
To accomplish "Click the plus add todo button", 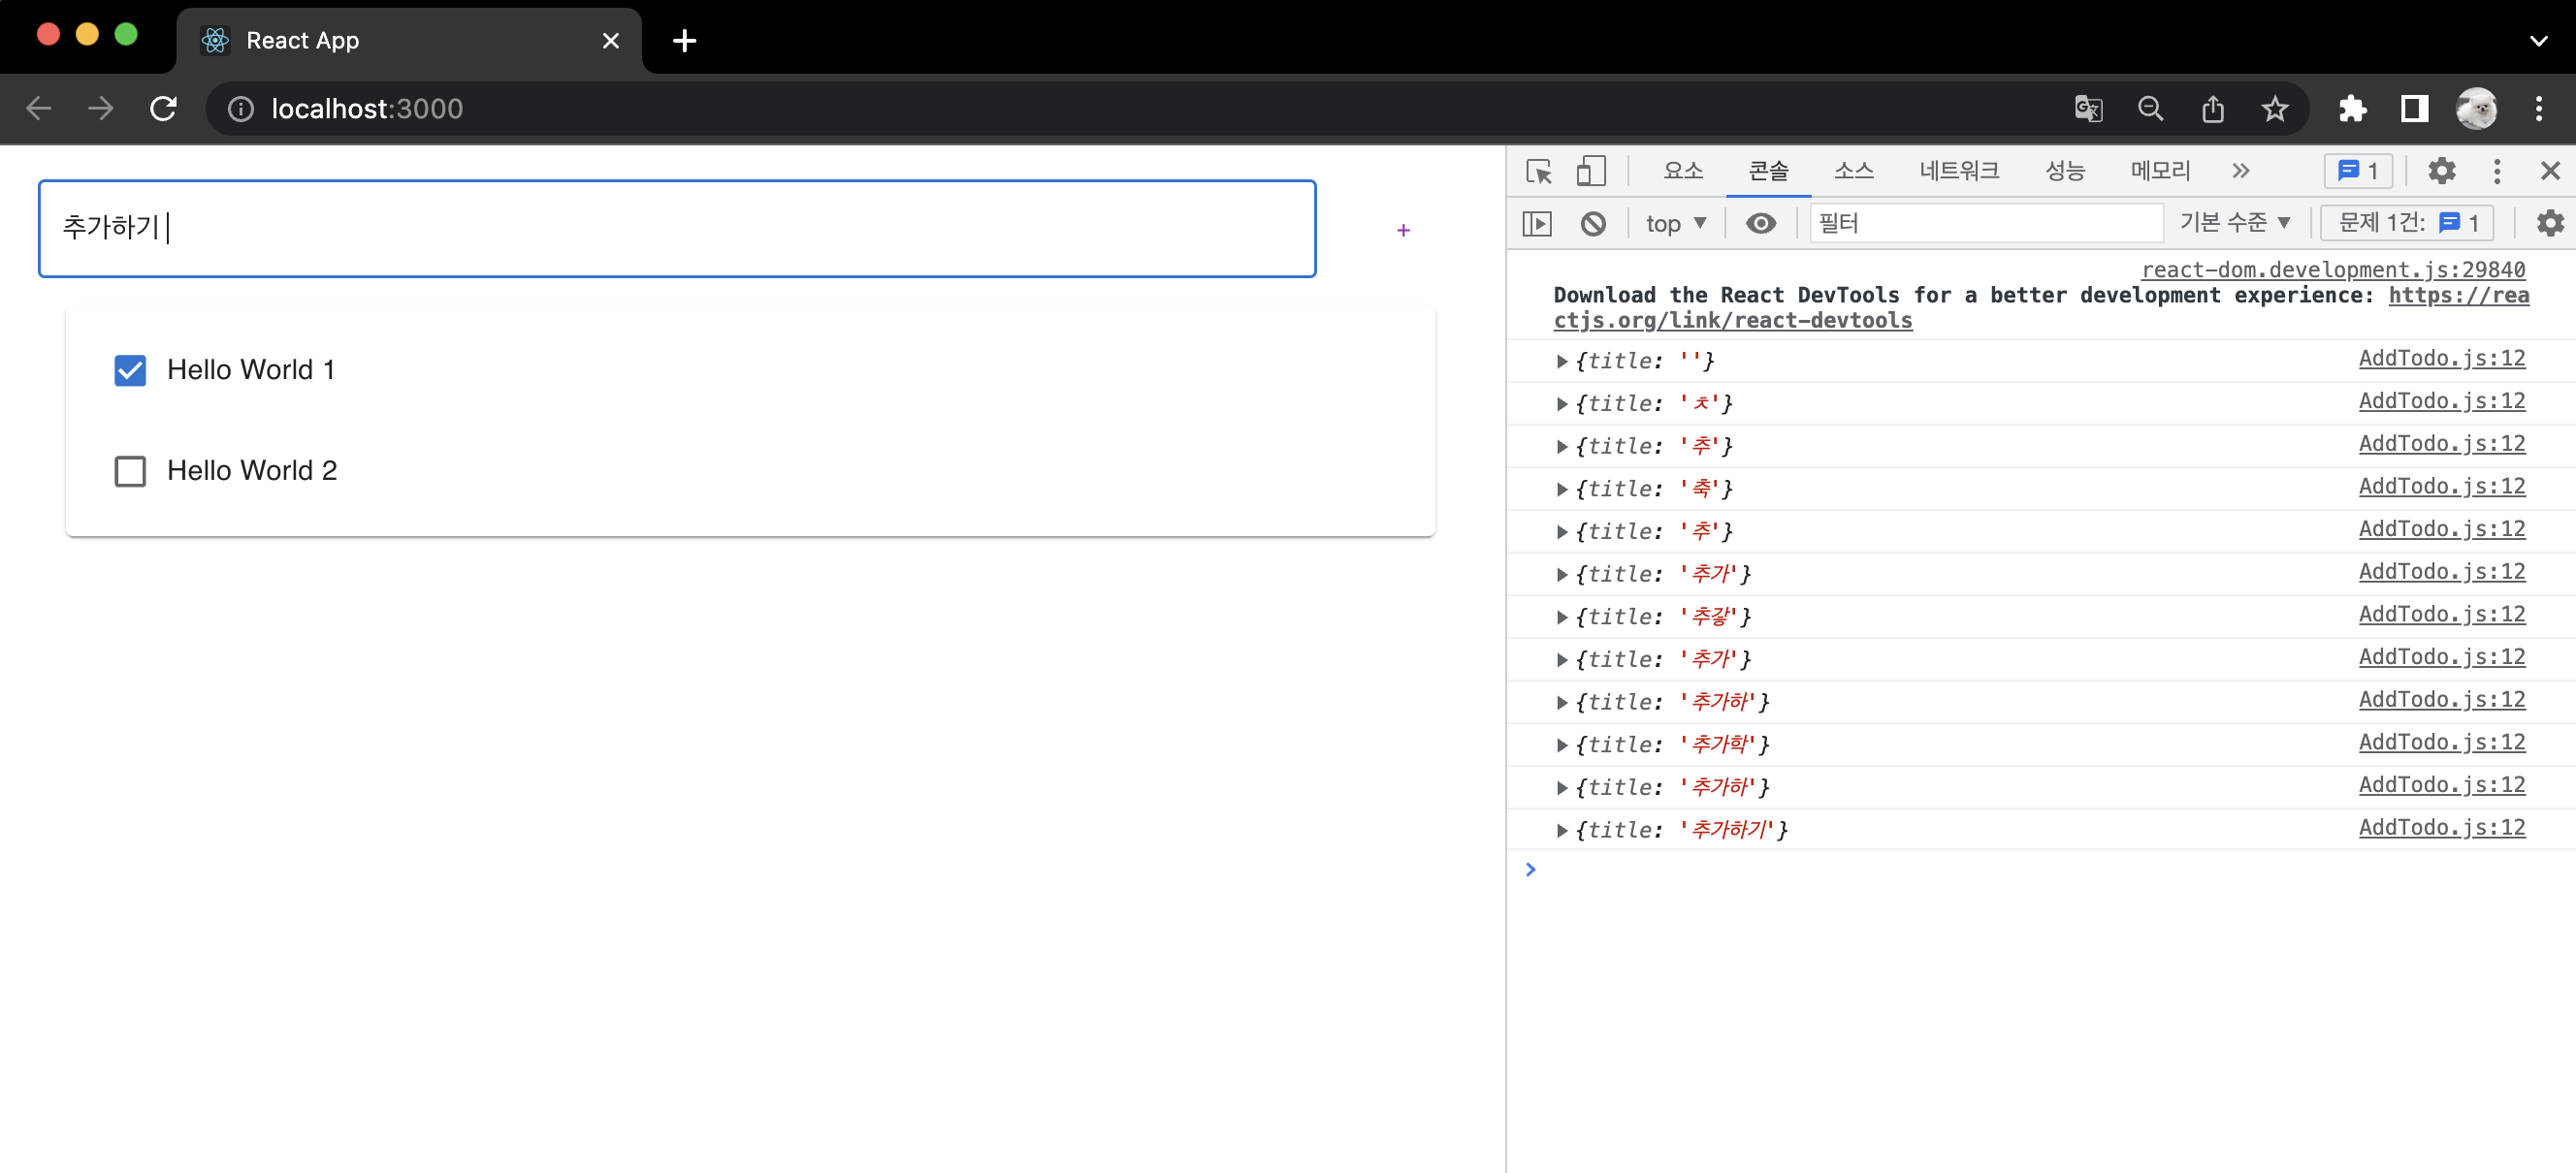I will pyautogui.click(x=1403, y=230).
